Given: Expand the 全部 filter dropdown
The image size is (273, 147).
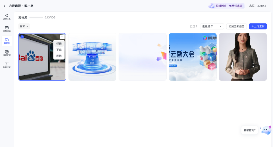Looking at the screenshot, I should pyautogui.click(x=24, y=26).
